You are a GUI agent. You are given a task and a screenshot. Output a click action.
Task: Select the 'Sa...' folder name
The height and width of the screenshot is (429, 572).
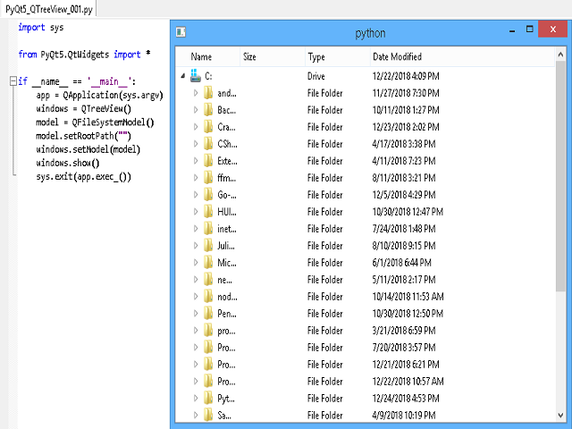coord(224,415)
